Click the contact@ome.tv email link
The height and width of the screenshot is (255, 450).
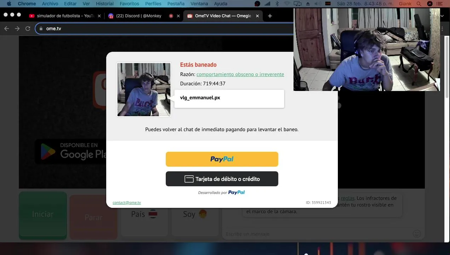127,203
